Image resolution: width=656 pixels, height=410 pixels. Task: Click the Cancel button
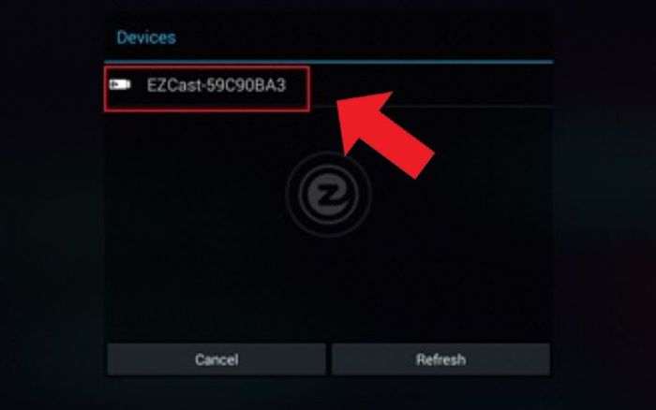pyautogui.click(x=216, y=359)
